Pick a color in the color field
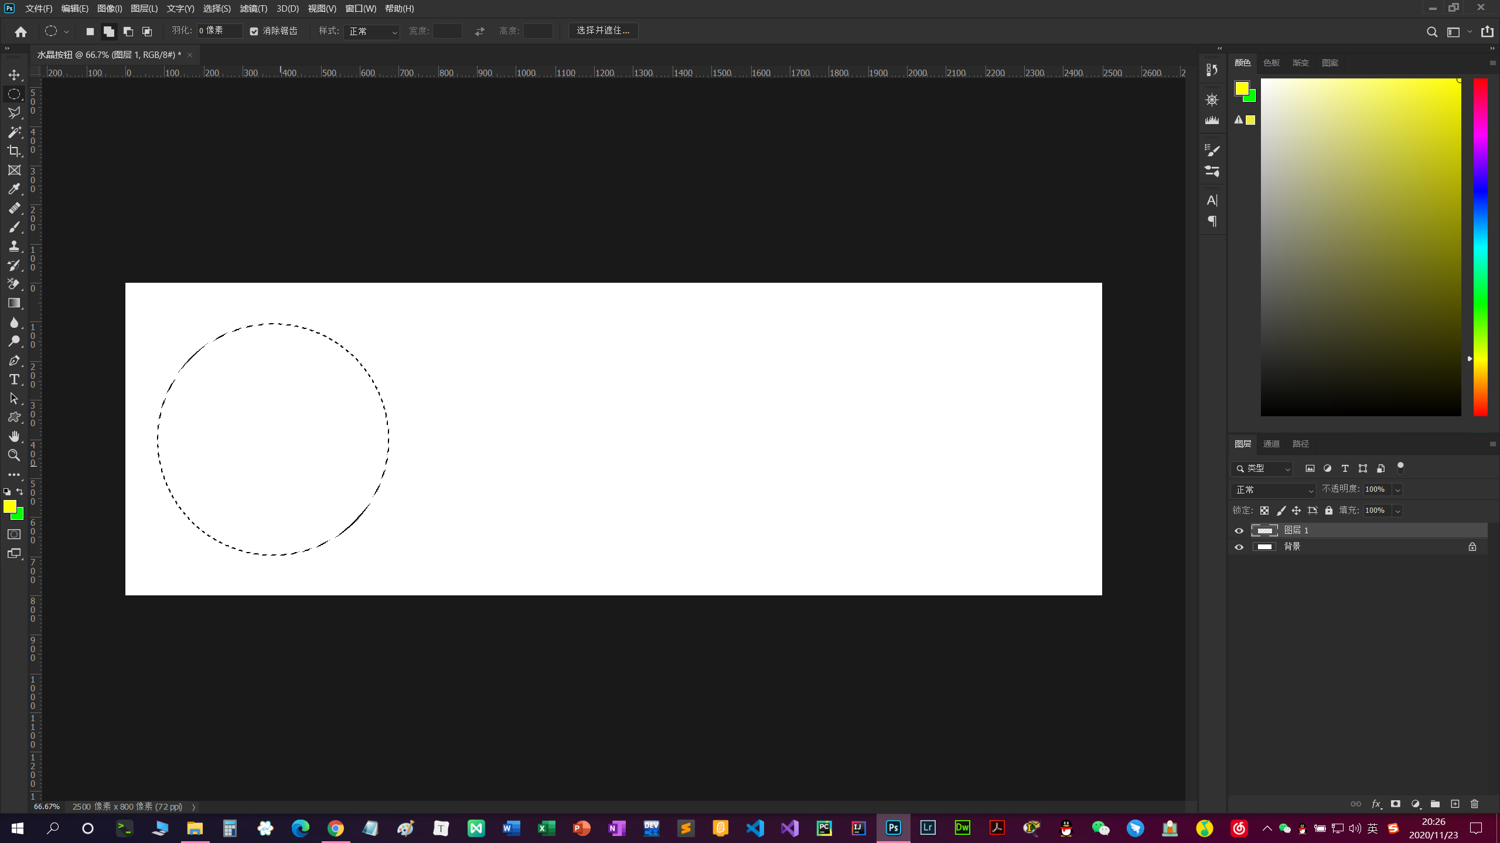 tap(1361, 247)
